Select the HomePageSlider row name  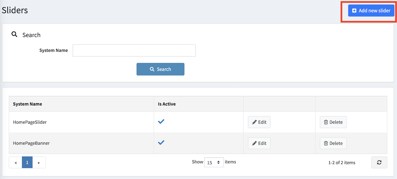click(30, 122)
